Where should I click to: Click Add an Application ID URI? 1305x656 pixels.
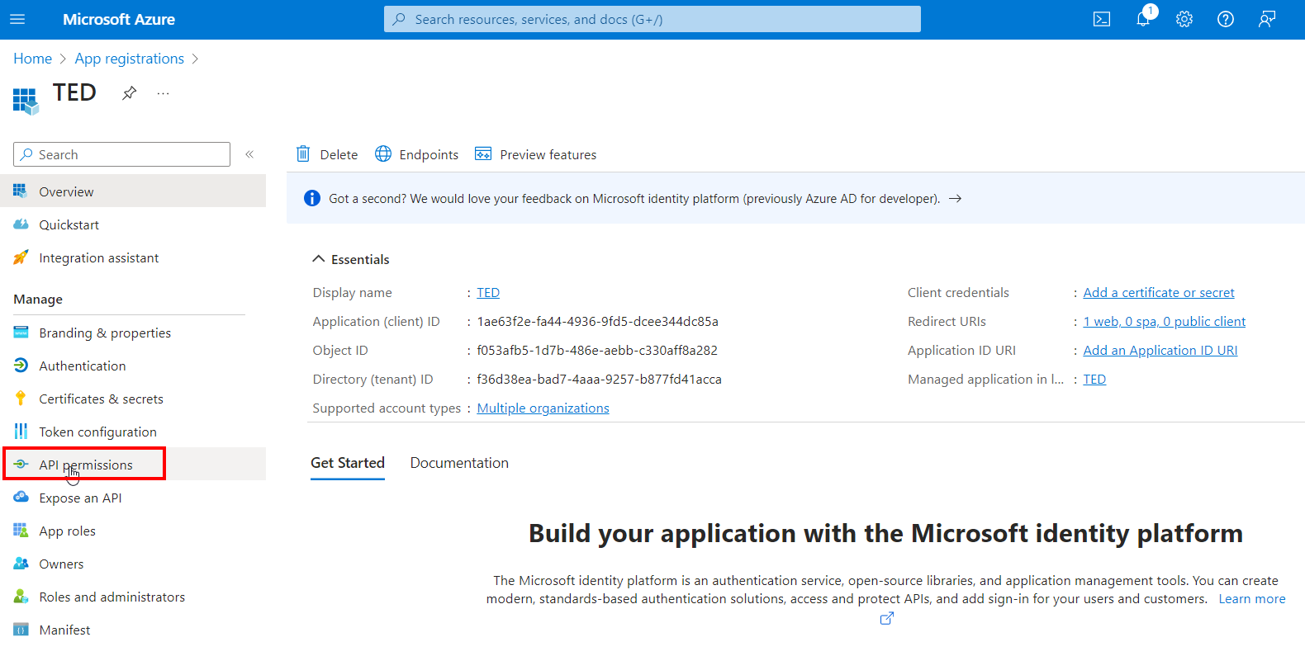point(1160,351)
